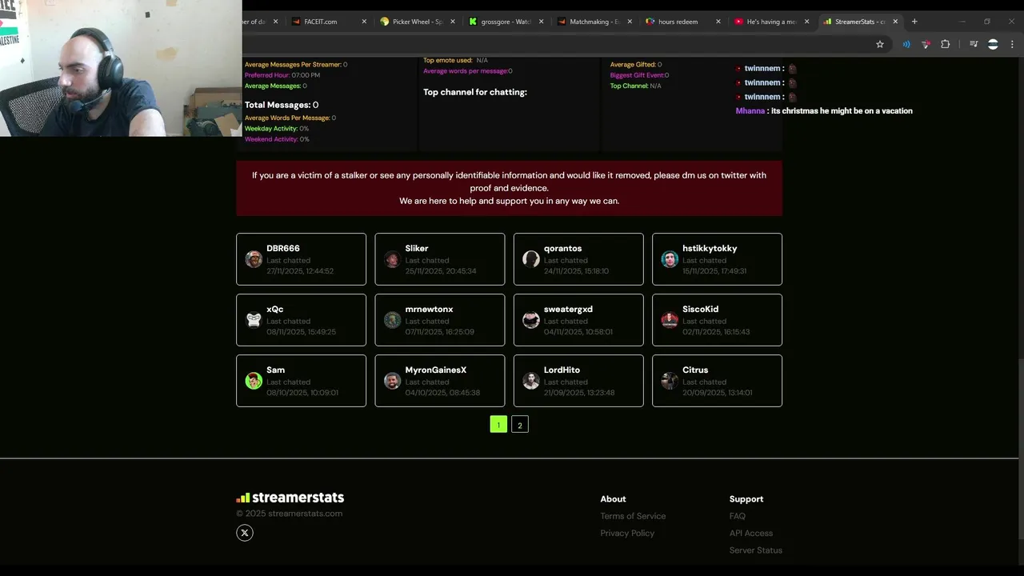This screenshot has width=1024, height=576.
Task: Click the Preferred Hour 07:00 PM stat
Action: (282, 75)
